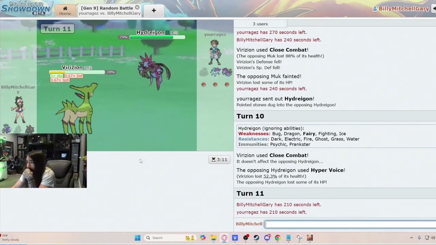Click your third team Pokemon icon

tap(30, 129)
